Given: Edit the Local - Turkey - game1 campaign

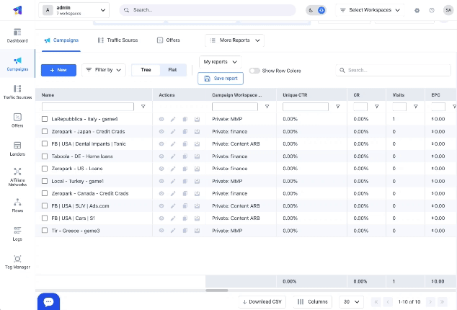Looking at the screenshot, I should coord(173,181).
